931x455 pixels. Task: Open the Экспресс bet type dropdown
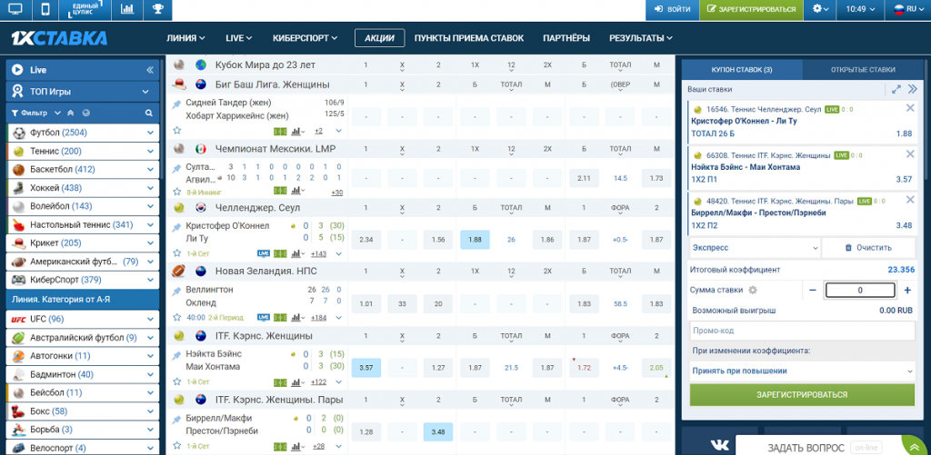pyautogui.click(x=754, y=247)
